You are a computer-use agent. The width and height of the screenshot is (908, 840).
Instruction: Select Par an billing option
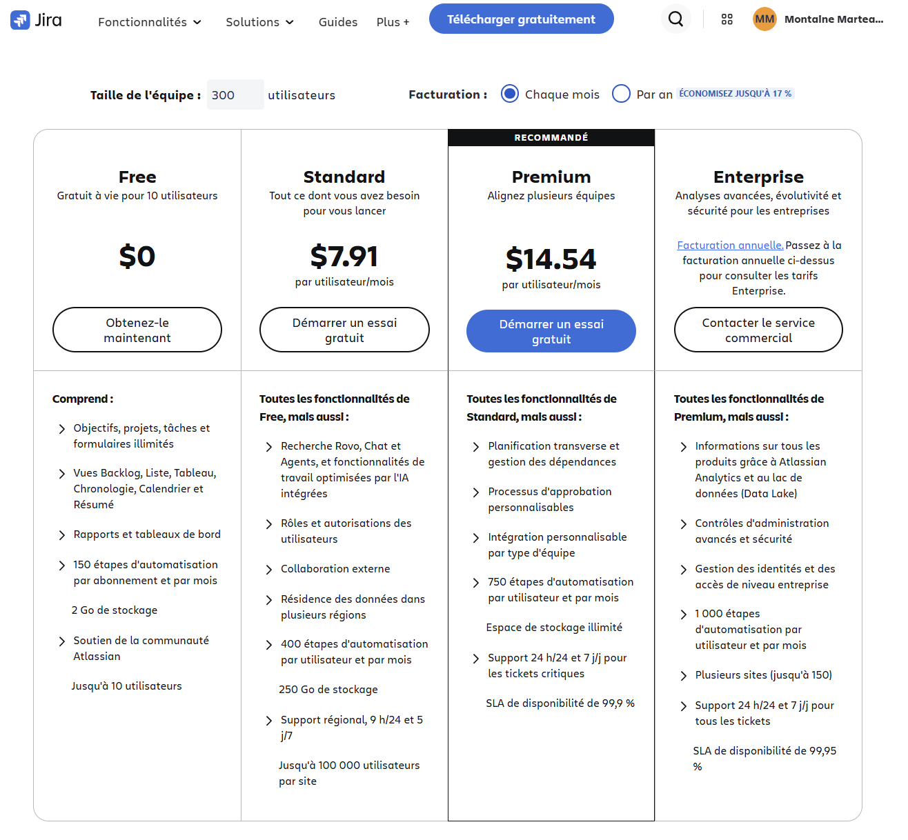pyautogui.click(x=621, y=94)
